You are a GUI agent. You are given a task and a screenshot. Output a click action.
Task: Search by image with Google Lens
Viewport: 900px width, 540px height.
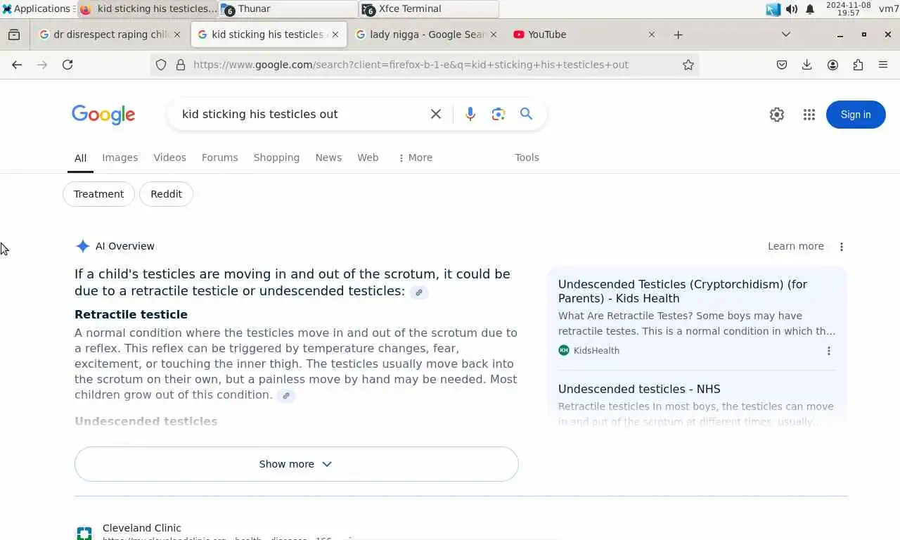(499, 114)
